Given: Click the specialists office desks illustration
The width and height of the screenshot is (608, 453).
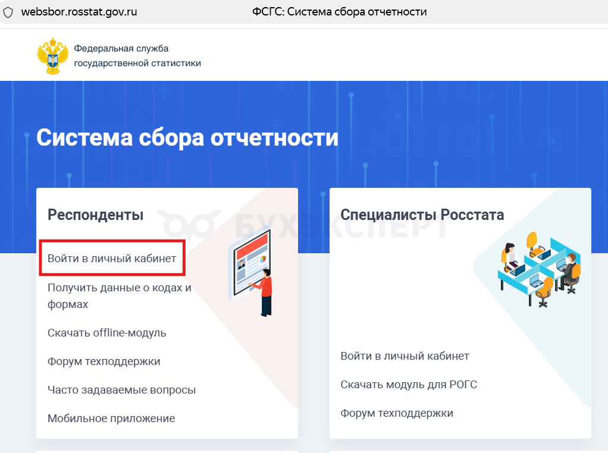Looking at the screenshot, I should coord(539,269).
